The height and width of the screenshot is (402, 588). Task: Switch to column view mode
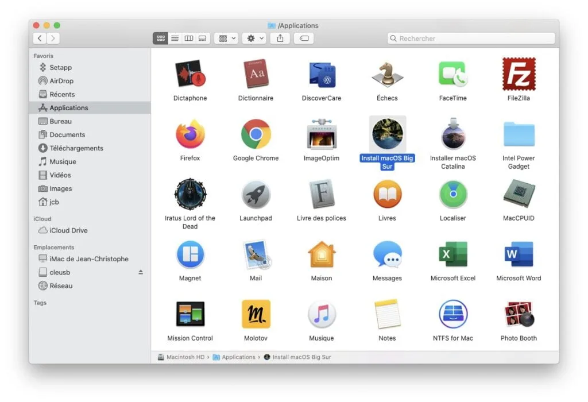(x=188, y=38)
